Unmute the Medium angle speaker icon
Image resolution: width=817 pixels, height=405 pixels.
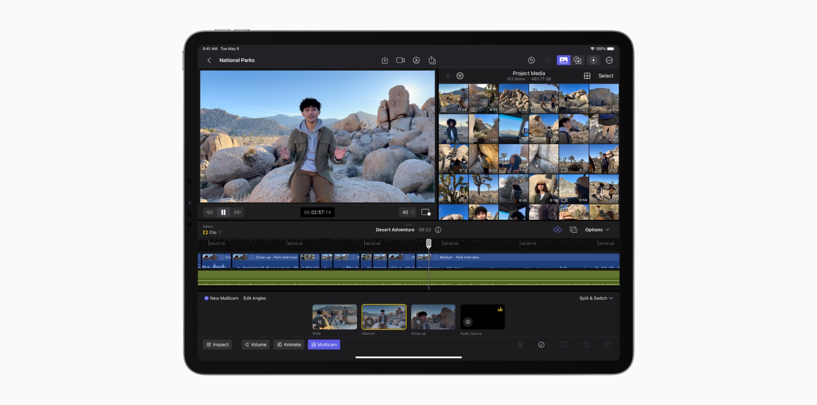click(369, 322)
